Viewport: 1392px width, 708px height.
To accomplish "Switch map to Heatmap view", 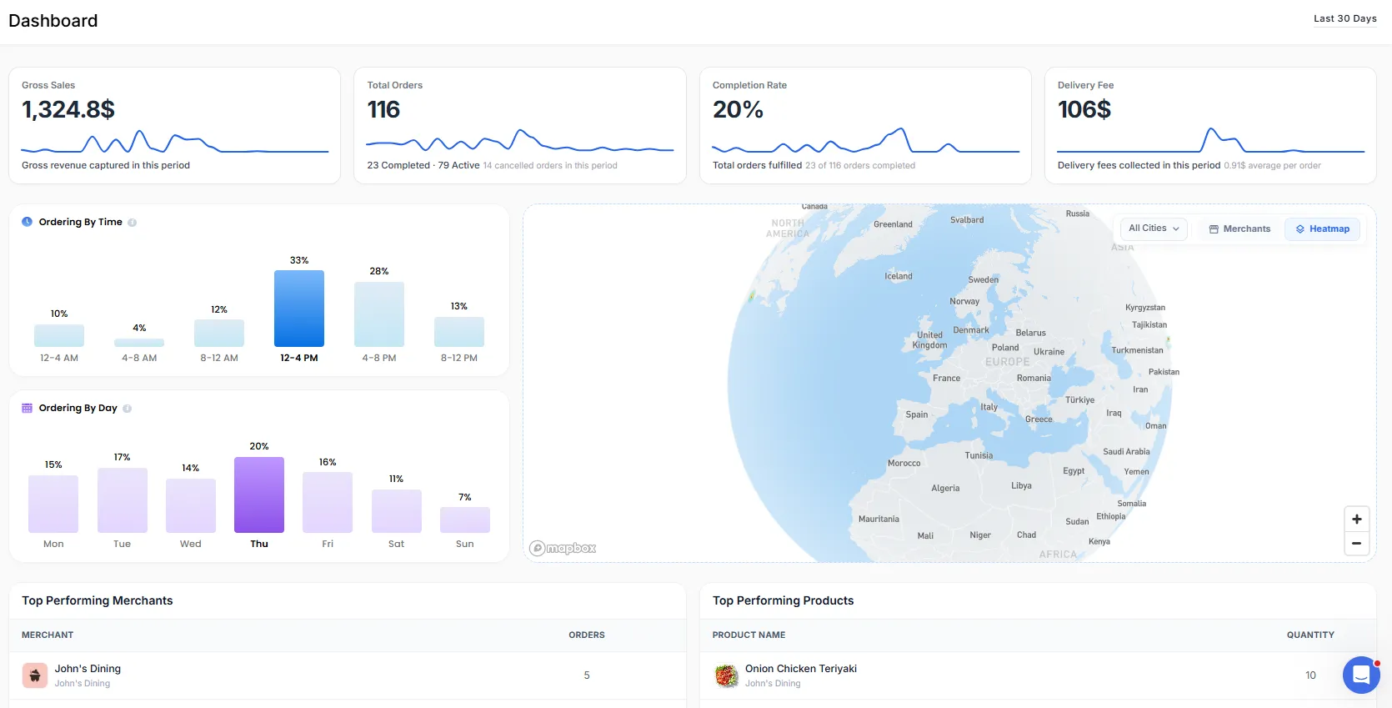I will [x=1322, y=228].
